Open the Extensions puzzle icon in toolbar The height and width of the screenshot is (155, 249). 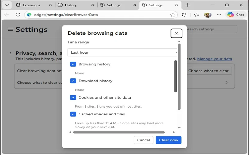184,15
